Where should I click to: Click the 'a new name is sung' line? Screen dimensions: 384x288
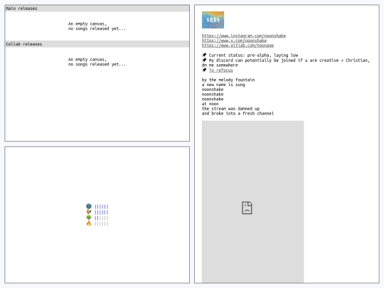pos(223,85)
